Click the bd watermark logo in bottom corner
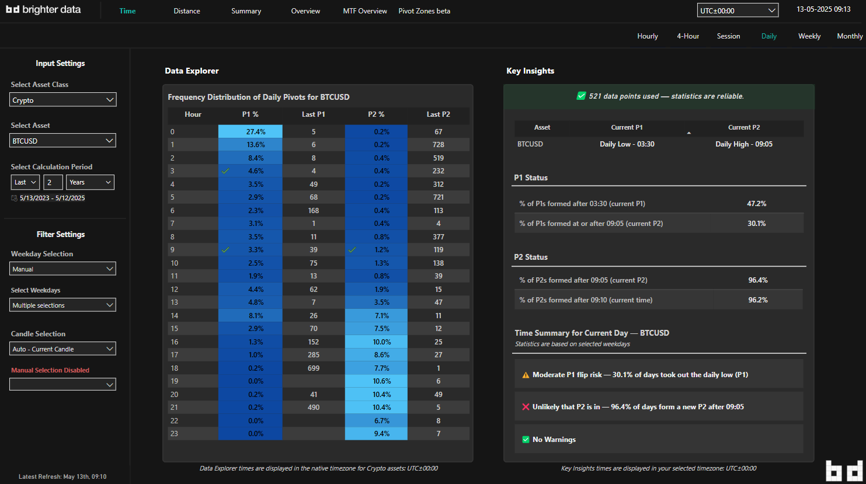866x484 pixels. (844, 471)
